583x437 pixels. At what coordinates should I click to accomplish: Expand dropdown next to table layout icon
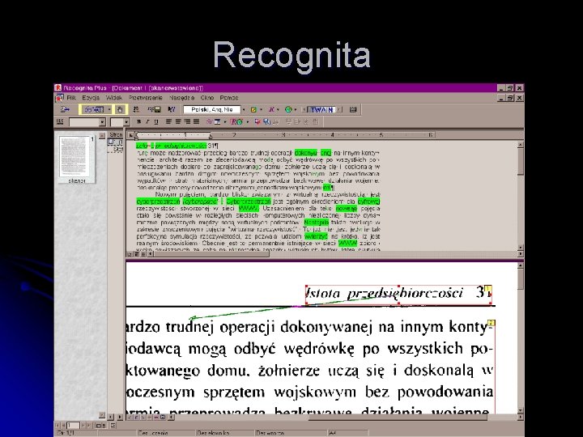[x=225, y=121]
